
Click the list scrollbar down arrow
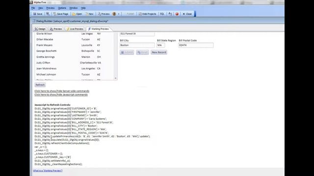[116, 78]
